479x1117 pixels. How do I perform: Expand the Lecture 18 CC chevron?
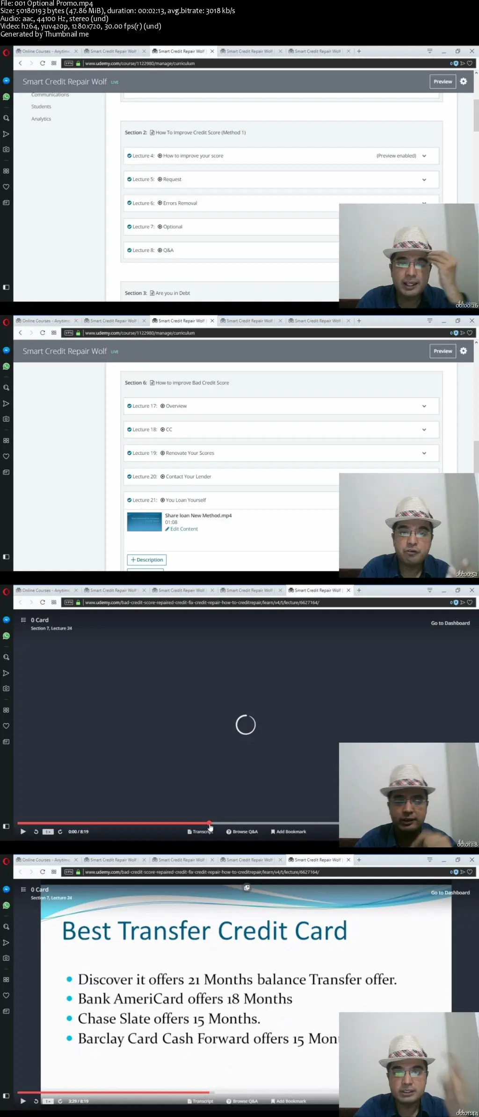424,430
